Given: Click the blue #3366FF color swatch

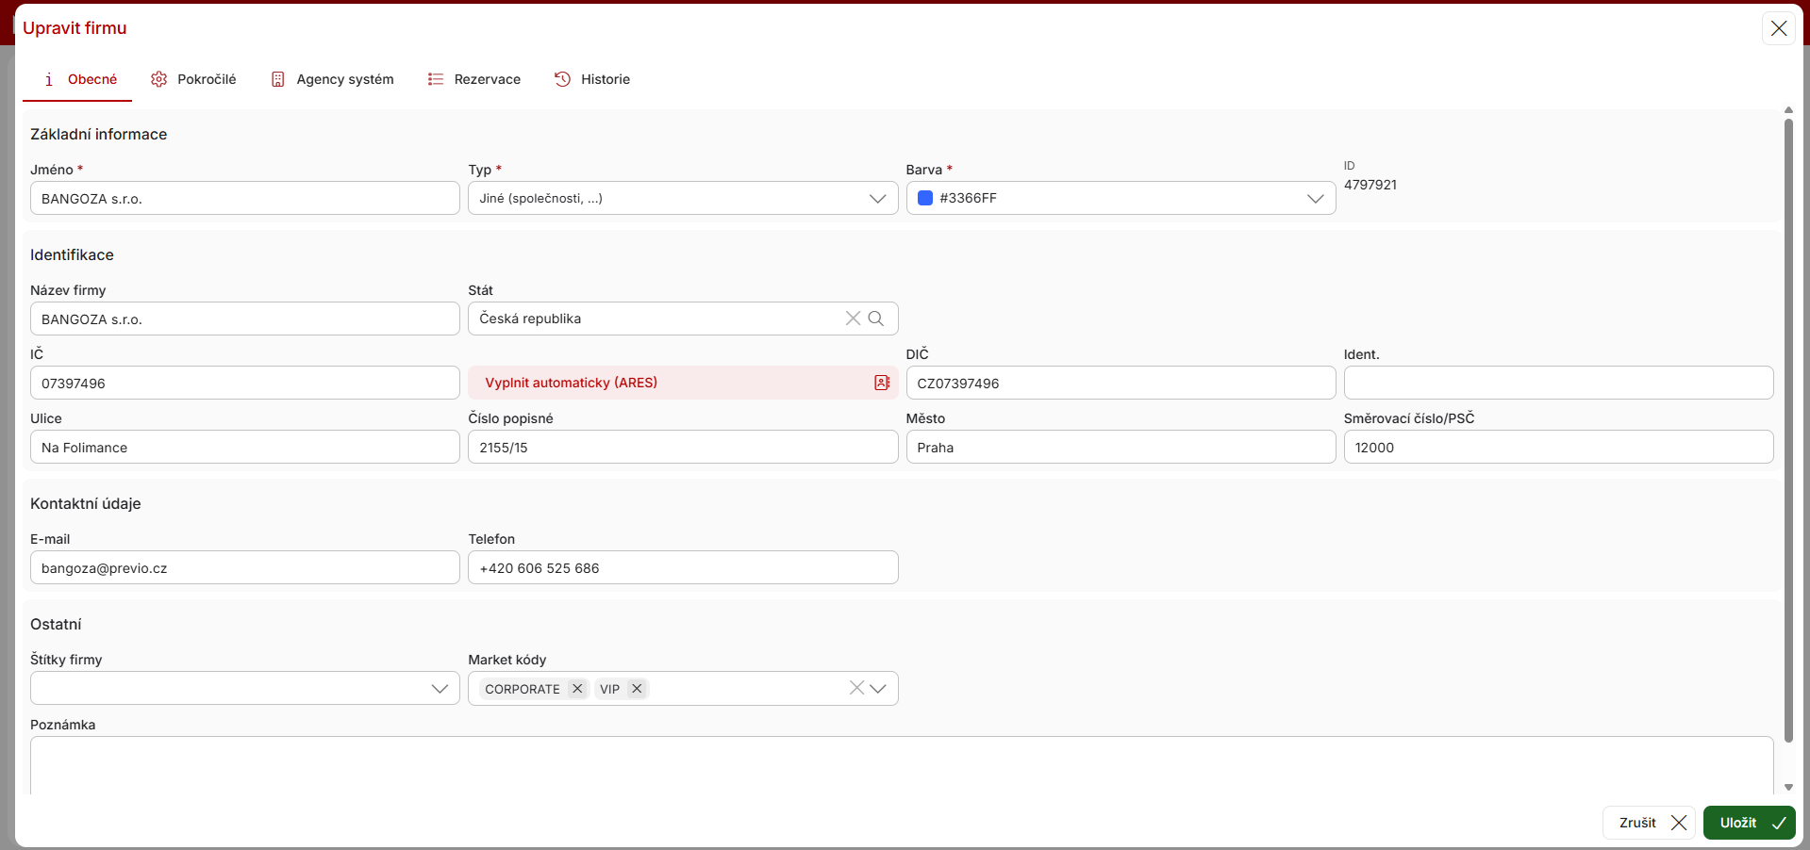Looking at the screenshot, I should coord(925,198).
